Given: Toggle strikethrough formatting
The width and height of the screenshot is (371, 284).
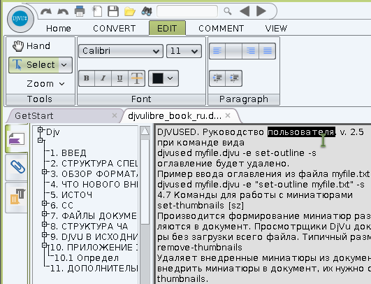Looking at the screenshot, I should [x=136, y=78].
